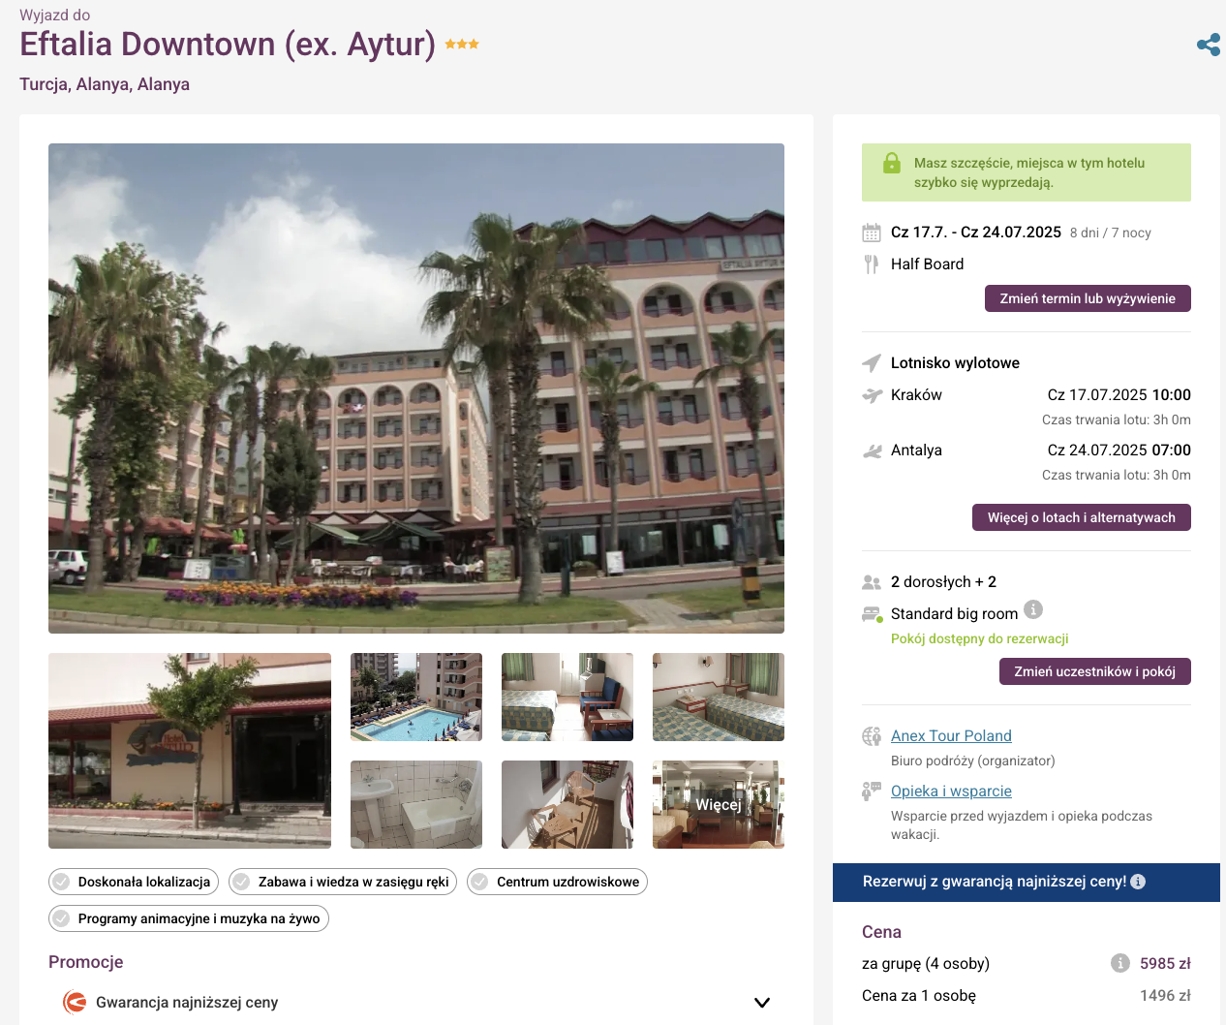
Task: Click the Doskonała lokalizacja check icon
Action: click(x=61, y=882)
